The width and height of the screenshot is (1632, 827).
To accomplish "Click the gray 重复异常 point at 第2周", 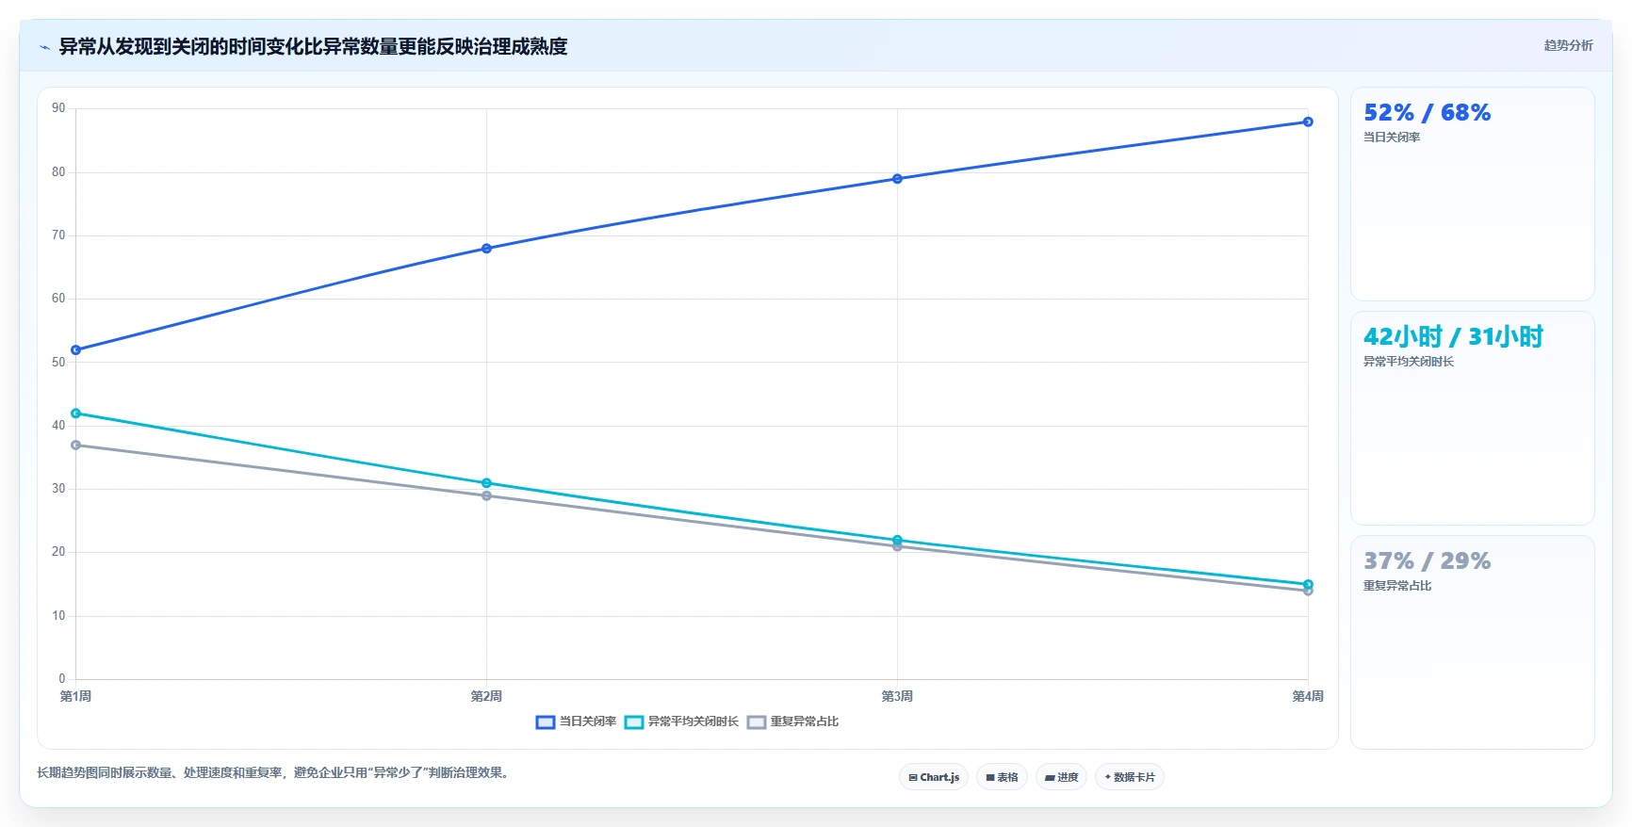I will (x=486, y=495).
